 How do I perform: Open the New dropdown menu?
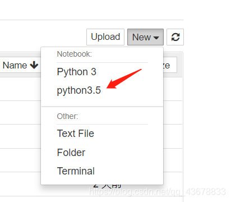pyautogui.click(x=145, y=37)
